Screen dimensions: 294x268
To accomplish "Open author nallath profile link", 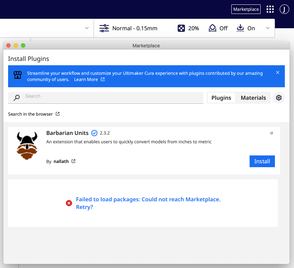I will [61, 161].
